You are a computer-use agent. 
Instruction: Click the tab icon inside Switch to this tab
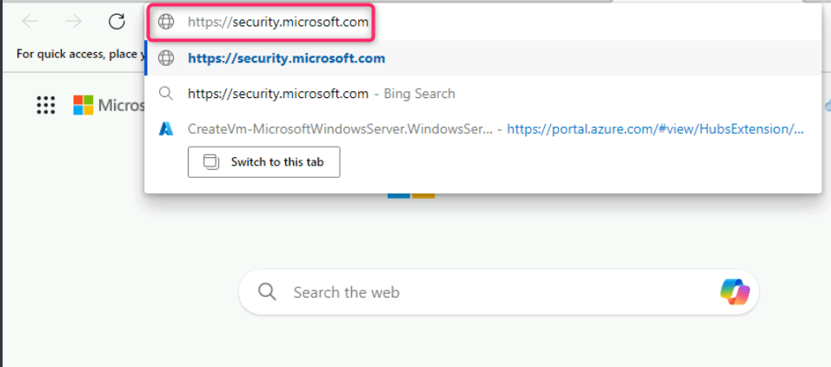(210, 162)
